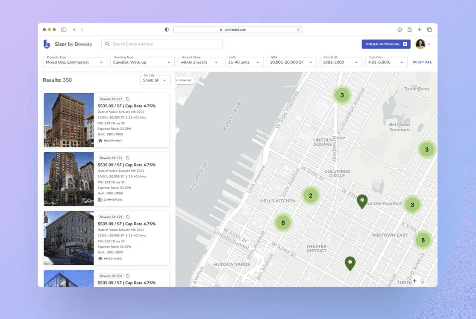Open a new tab with the plus icon

[x=419, y=30]
